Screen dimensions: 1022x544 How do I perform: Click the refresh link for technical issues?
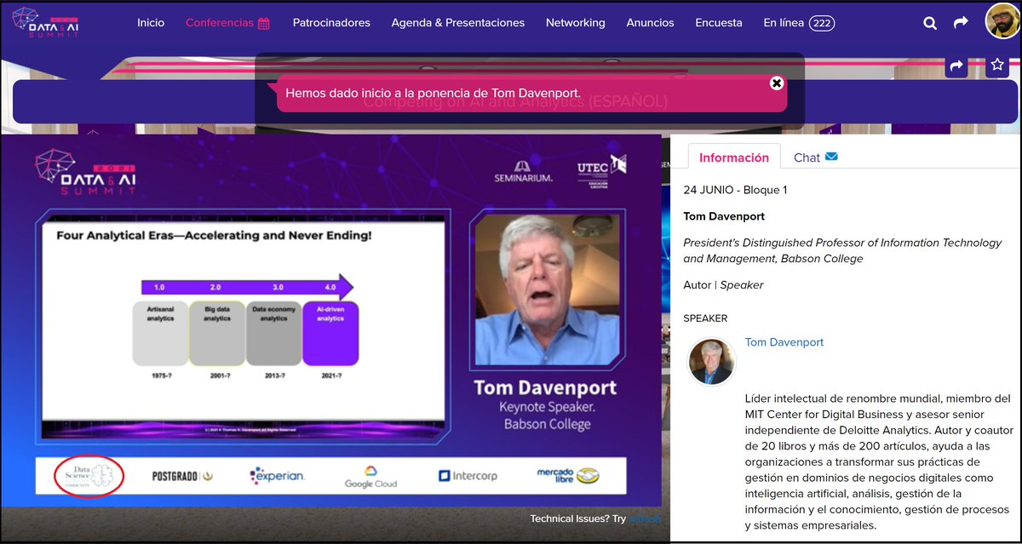click(644, 518)
